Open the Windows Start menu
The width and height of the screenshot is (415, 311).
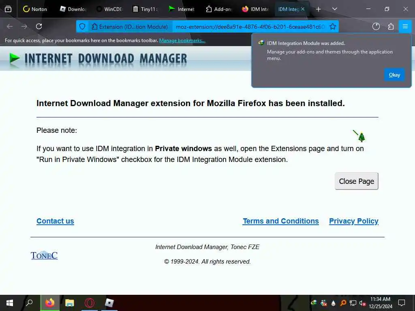click(10, 303)
